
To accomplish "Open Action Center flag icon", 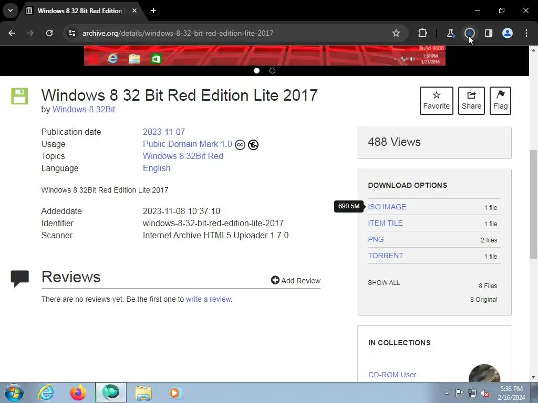I will tap(459, 393).
